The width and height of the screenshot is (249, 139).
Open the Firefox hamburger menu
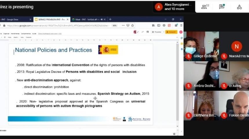coord(181,25)
